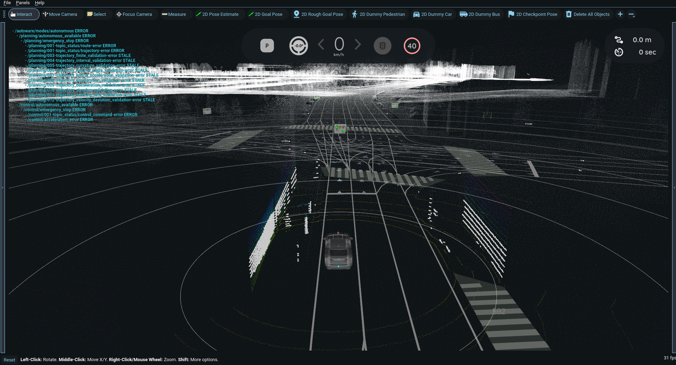Activate 2D Goal Pose
The height and width of the screenshot is (365, 676).
click(x=266, y=14)
